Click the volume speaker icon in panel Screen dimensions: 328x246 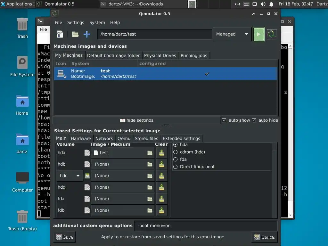(x=263, y=4)
